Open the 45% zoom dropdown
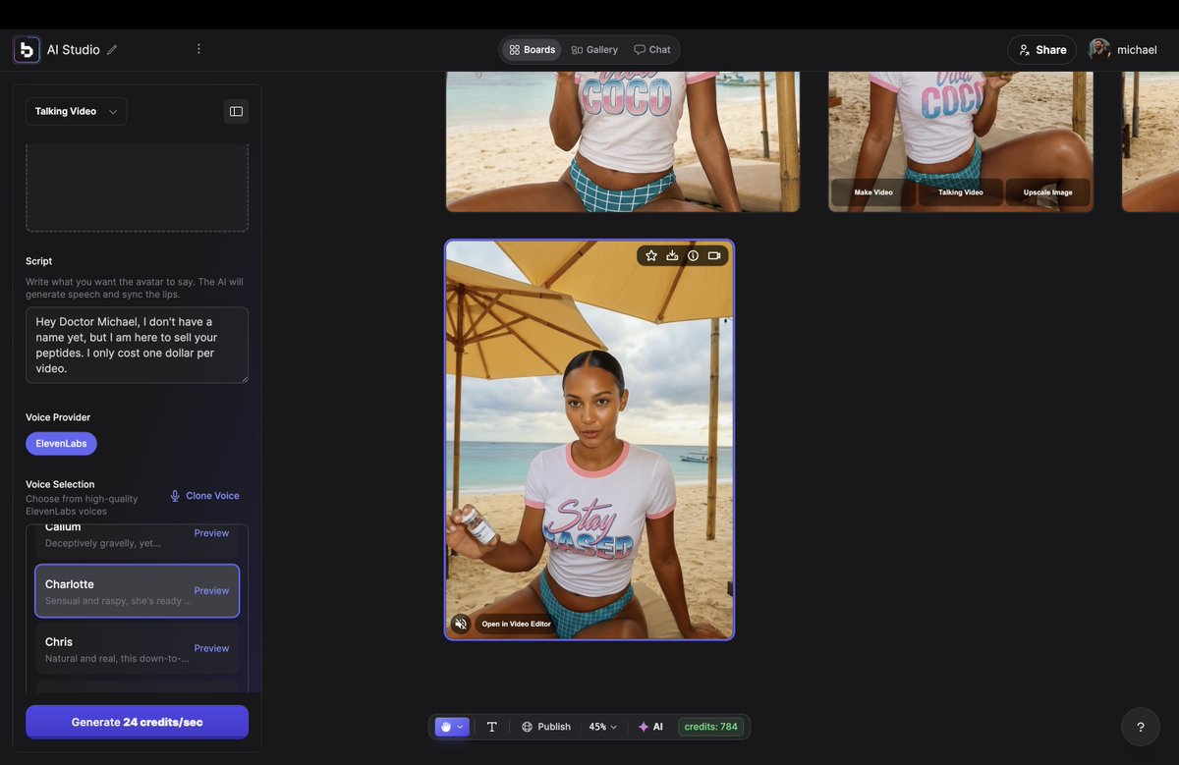This screenshot has height=765, width=1179. [602, 727]
